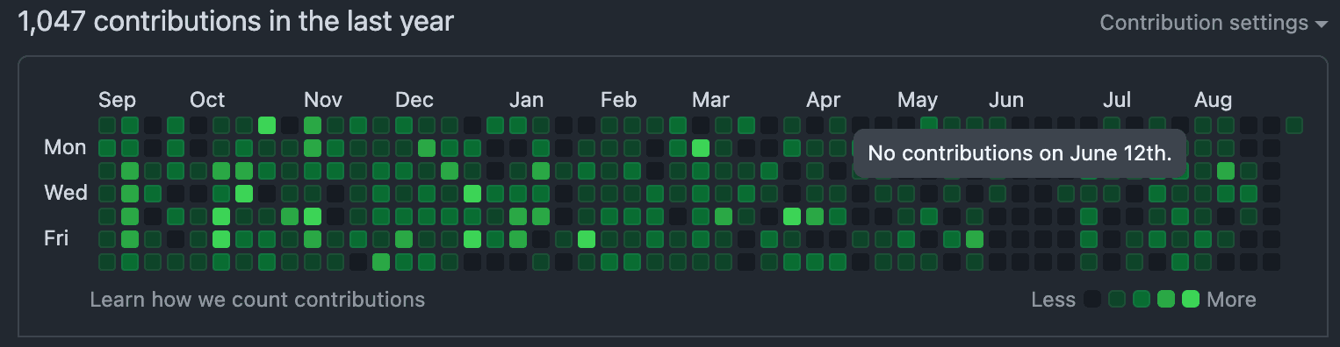Select the darkest legend swatch beside Less
1340x347 pixels.
point(1092,300)
